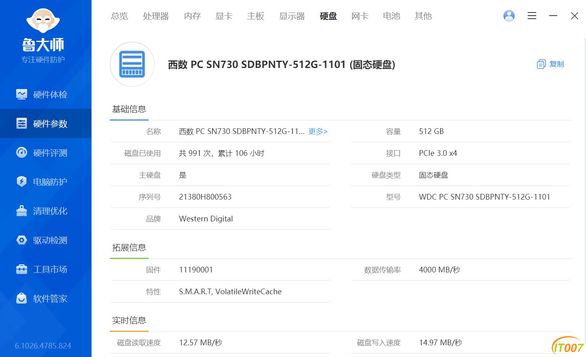Click the 软件管家 bag icon
The image size is (586, 357).
pos(21,298)
